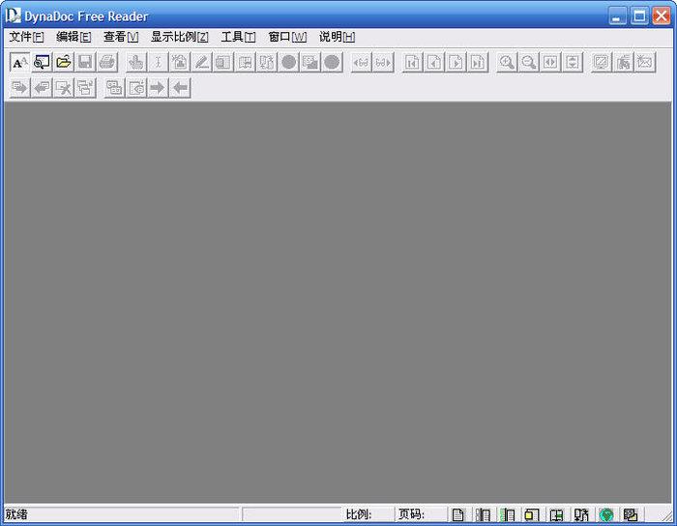Click the rightmost picture icon in status bar
This screenshot has width=677, height=526.
[x=631, y=514]
